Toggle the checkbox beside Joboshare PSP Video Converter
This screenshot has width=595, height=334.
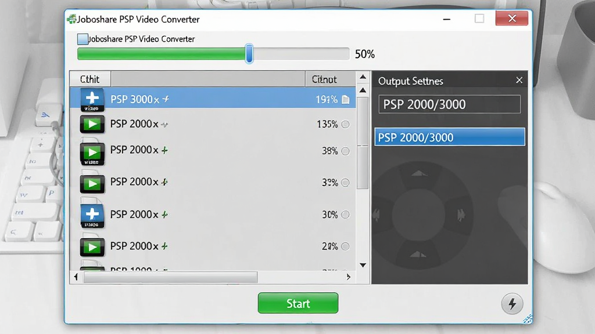83,39
